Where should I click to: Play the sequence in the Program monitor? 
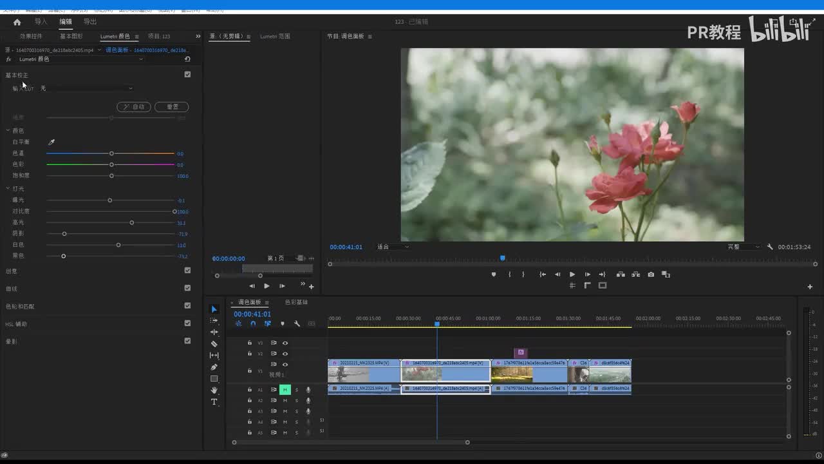pos(572,275)
